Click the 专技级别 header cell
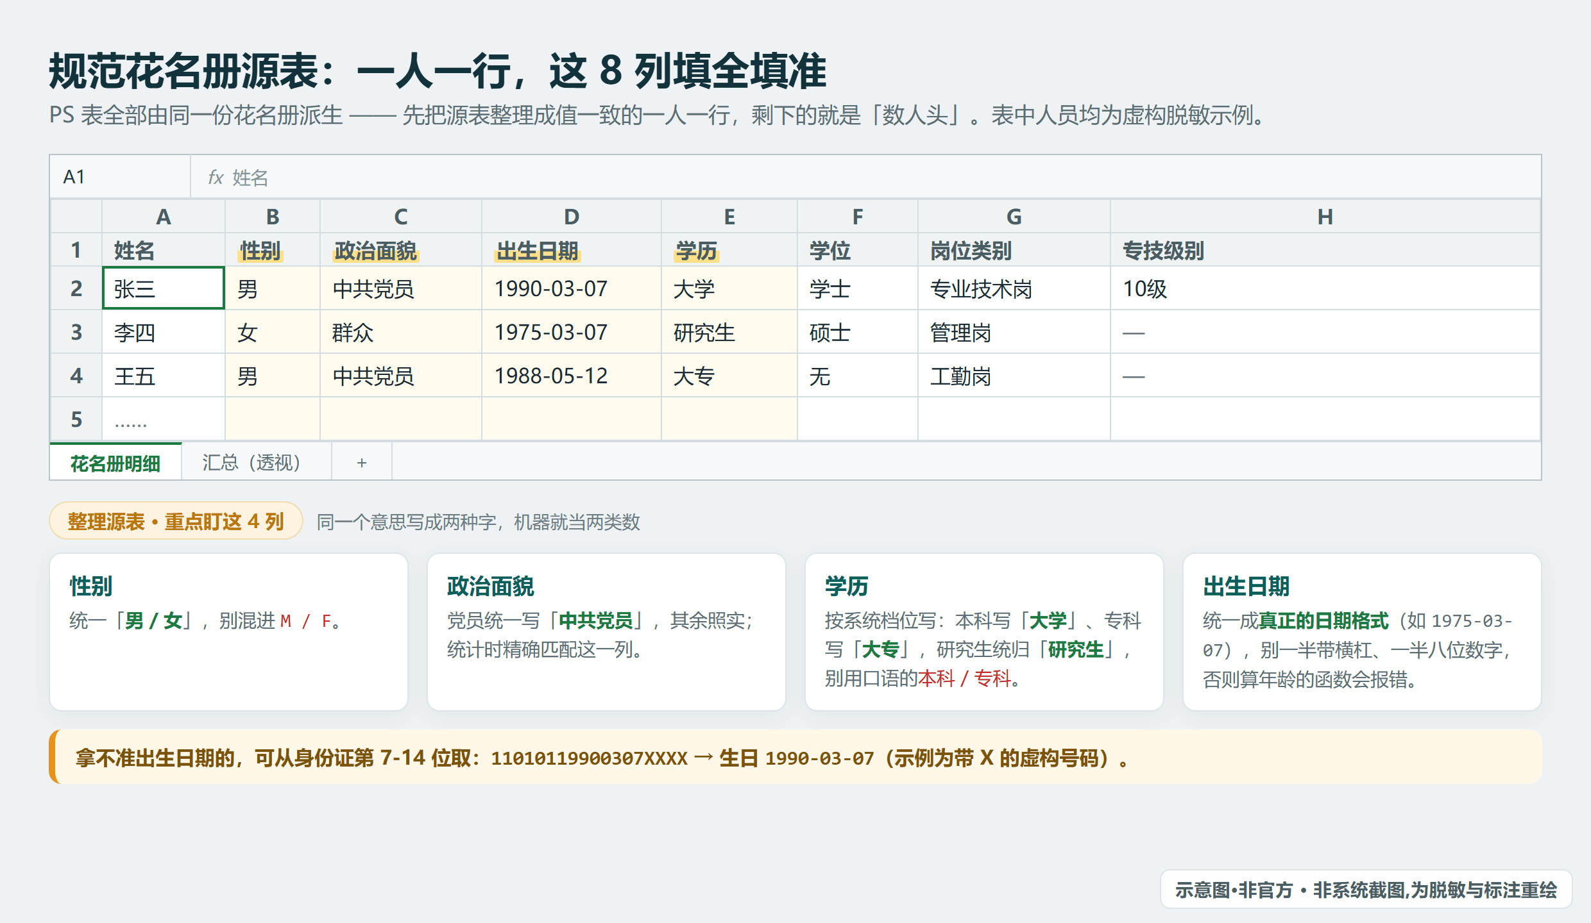Screen dimensions: 1591x923 pyautogui.click(x=1325, y=250)
